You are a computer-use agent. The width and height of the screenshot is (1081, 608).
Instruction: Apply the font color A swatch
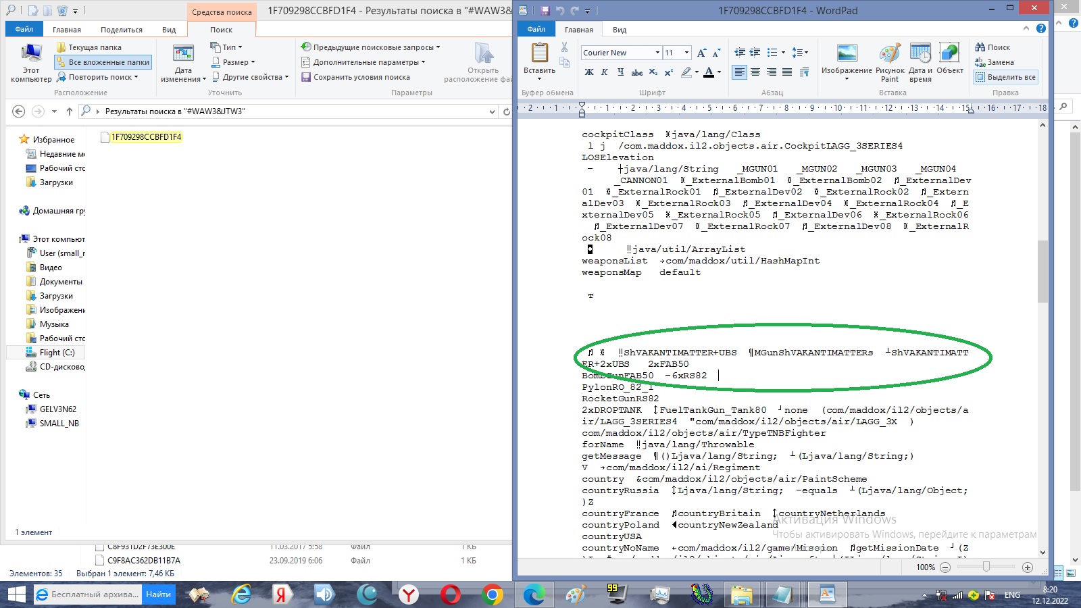point(709,72)
